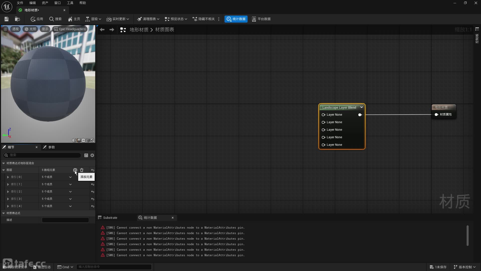This screenshot has height=271, width=481.
Task: Open the 资产 menu
Action: [45, 3]
